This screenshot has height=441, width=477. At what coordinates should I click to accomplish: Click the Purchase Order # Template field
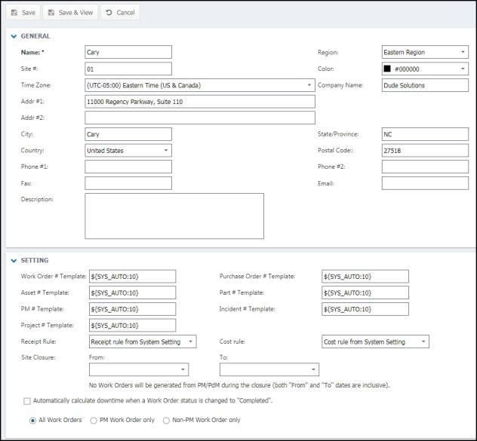pyautogui.click(x=365, y=277)
